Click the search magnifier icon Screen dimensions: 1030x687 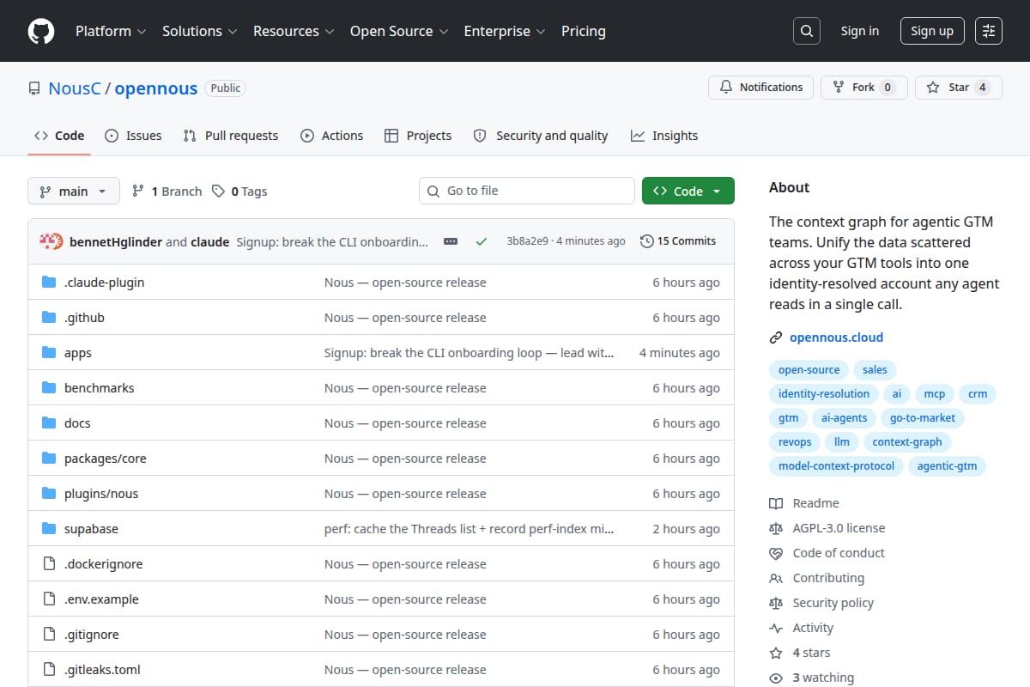806,31
